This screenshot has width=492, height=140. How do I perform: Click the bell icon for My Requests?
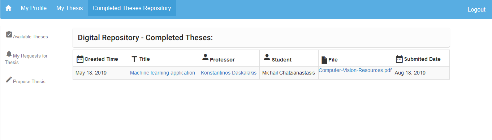click(9, 54)
